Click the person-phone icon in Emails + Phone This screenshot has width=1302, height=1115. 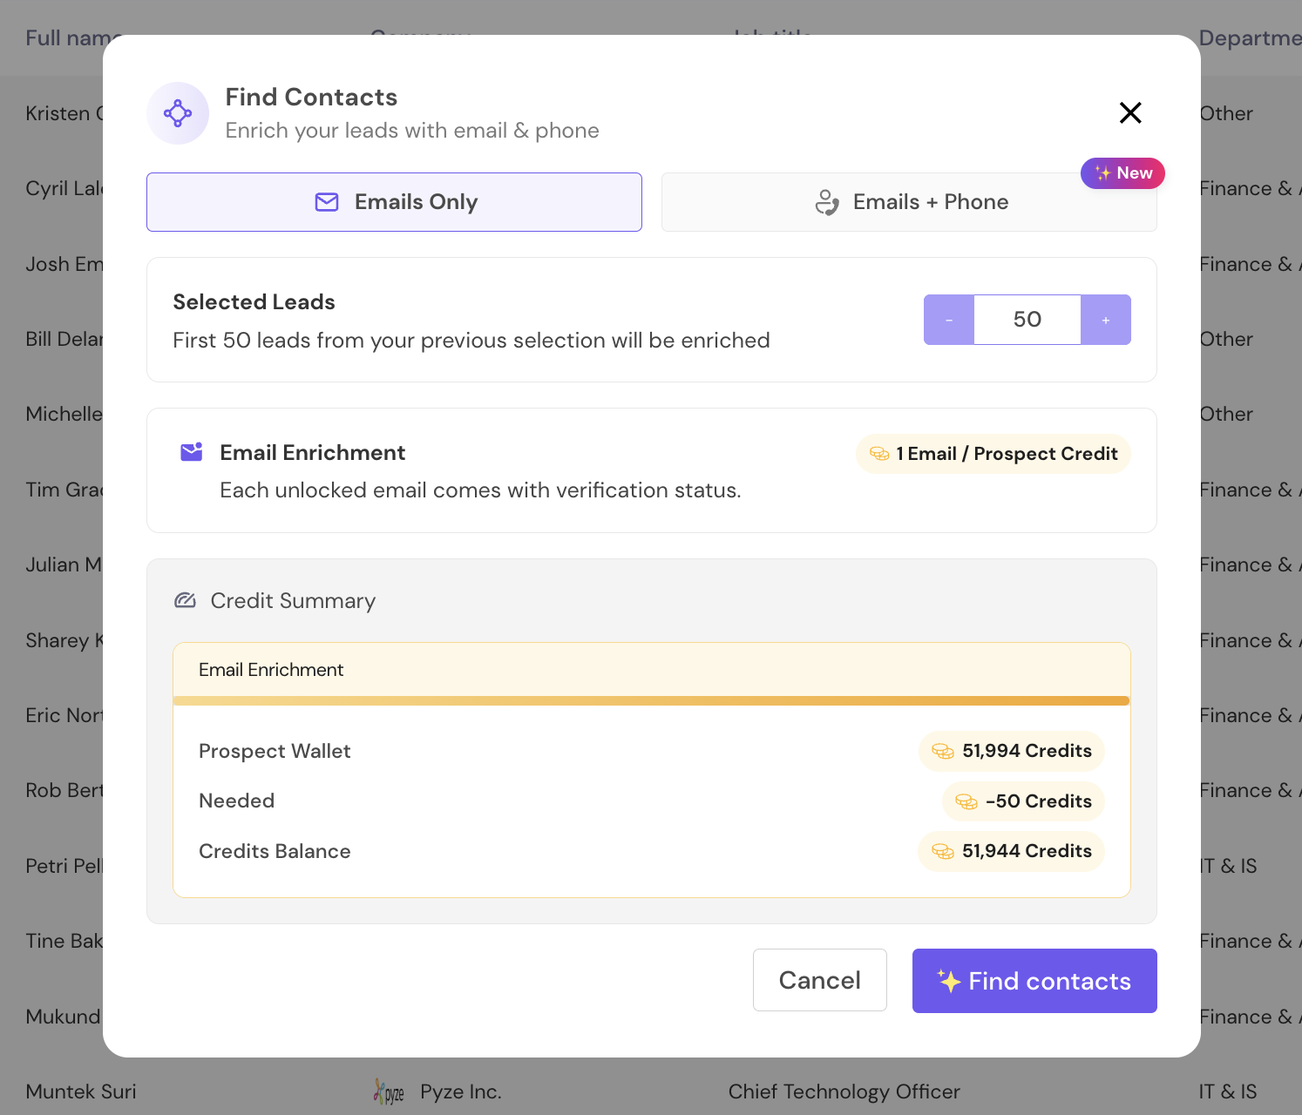pos(827,202)
